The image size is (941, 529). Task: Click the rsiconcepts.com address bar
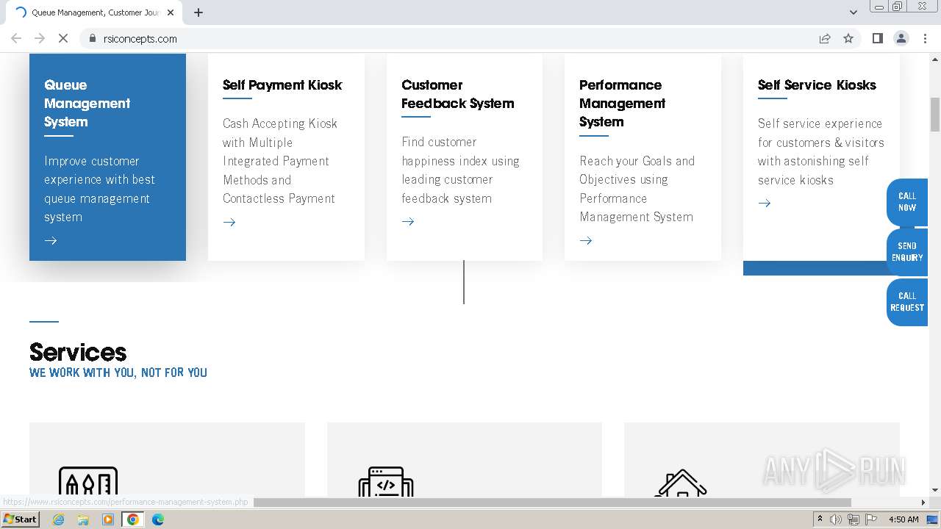point(441,39)
